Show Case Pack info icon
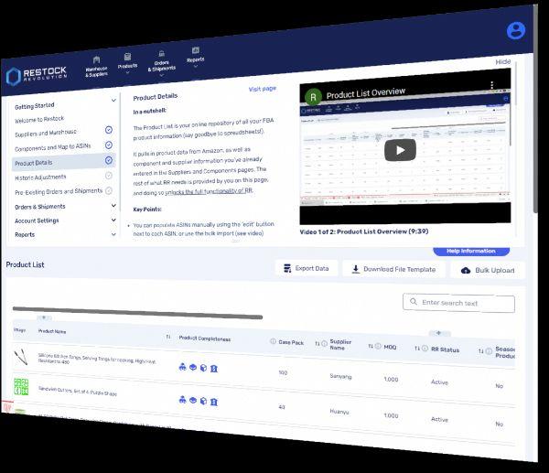The width and height of the screenshot is (549, 473). click(325, 344)
